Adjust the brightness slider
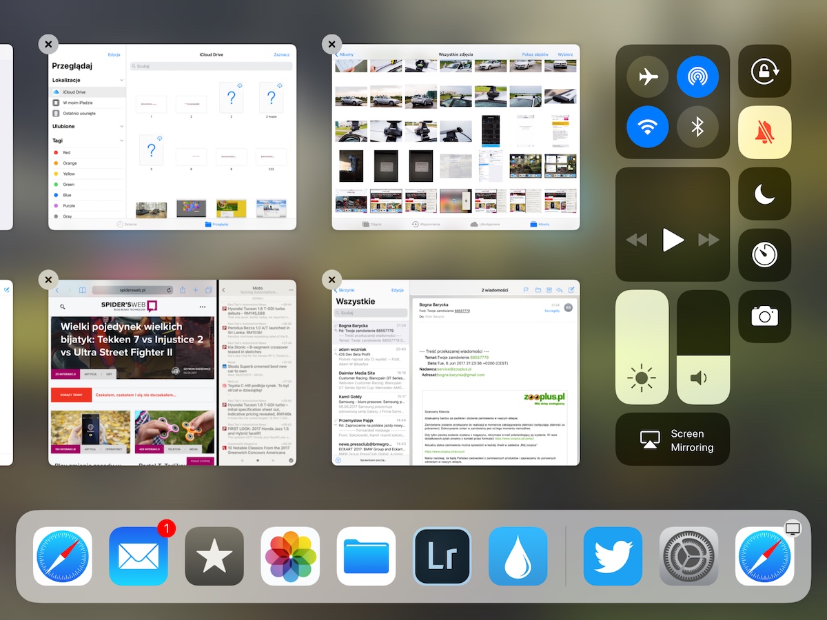This screenshot has height=620, width=827. point(642,347)
